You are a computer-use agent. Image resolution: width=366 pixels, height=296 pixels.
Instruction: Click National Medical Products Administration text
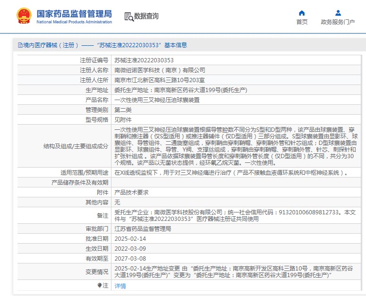pos(74,22)
